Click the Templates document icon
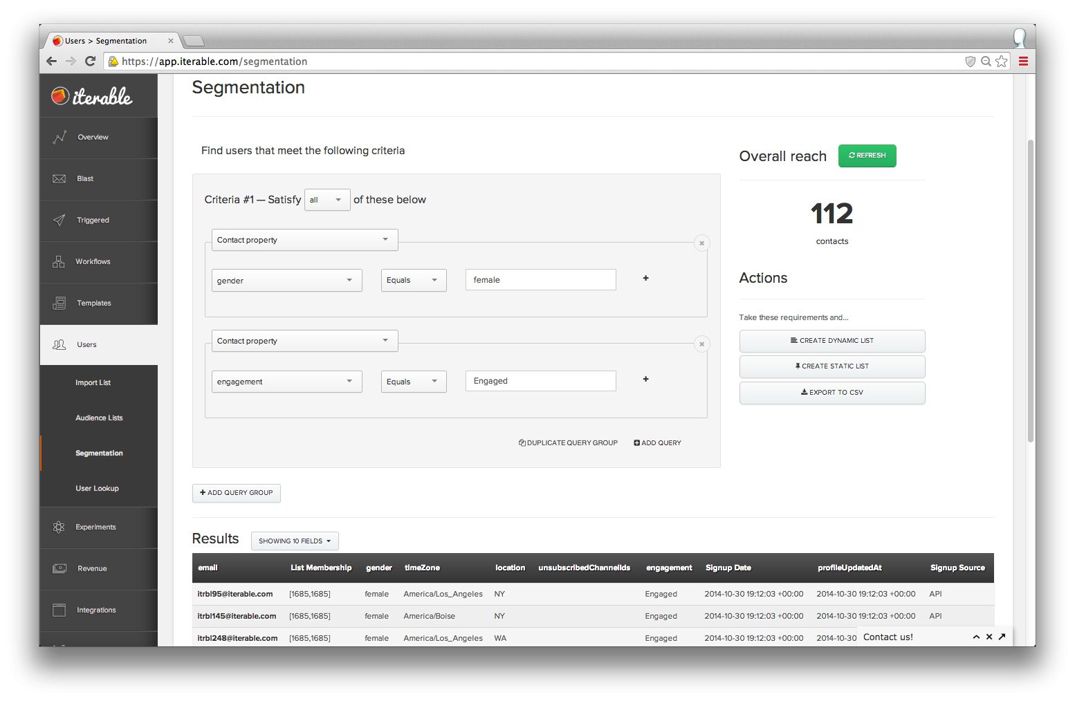 click(59, 303)
